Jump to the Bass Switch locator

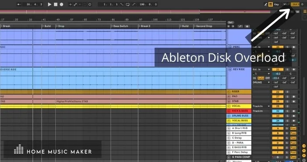point(119,26)
